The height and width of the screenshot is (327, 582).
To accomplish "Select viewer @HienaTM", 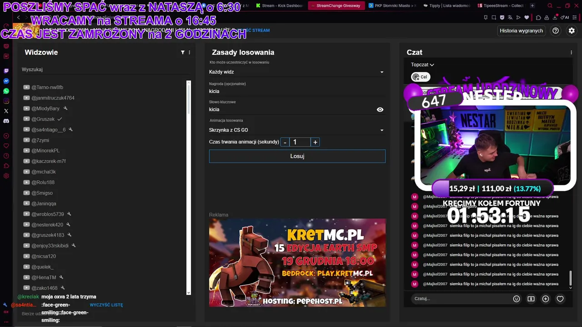I will [x=44, y=277].
